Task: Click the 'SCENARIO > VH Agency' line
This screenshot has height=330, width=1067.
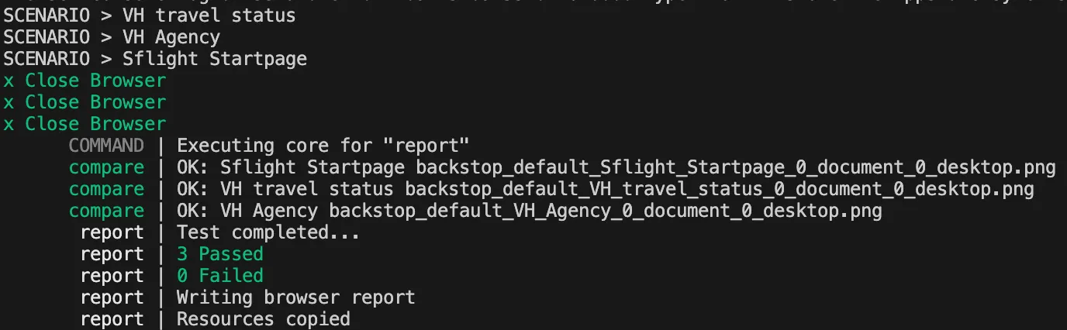Action: click(111, 37)
